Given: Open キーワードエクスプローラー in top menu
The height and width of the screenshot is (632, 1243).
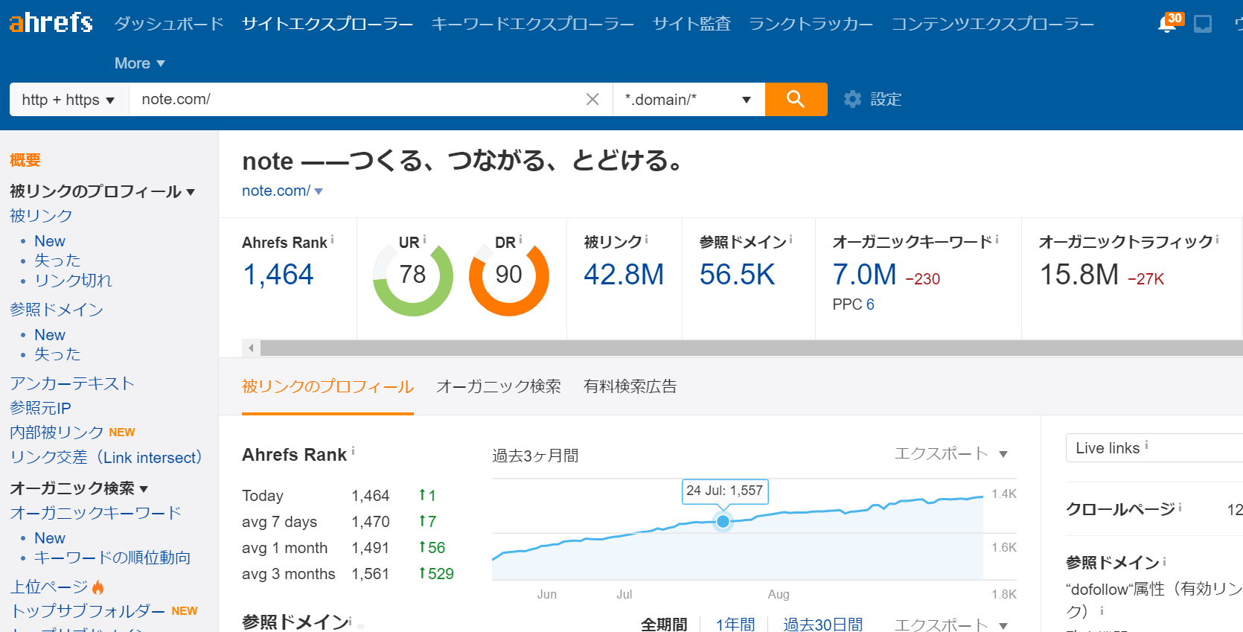Looking at the screenshot, I should coord(532,24).
